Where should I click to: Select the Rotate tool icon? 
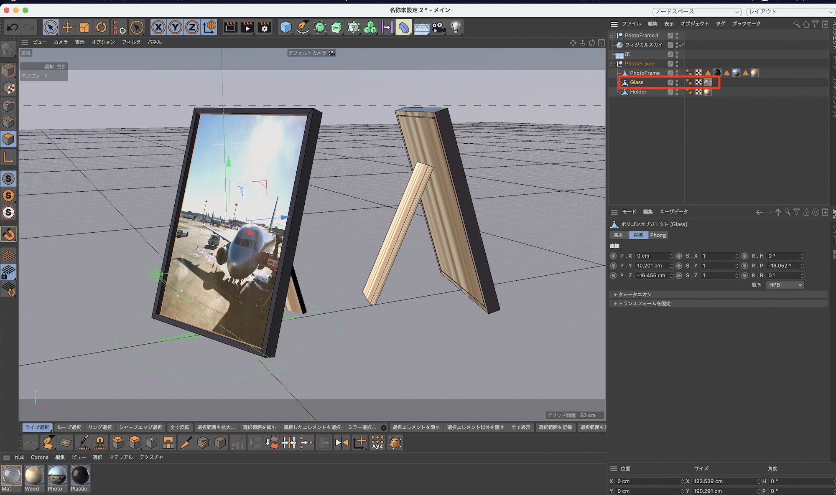tap(101, 28)
